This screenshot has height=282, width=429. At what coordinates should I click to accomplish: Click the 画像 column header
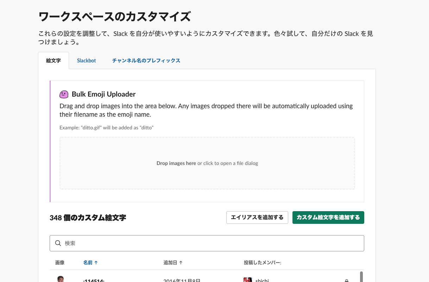pos(60,263)
